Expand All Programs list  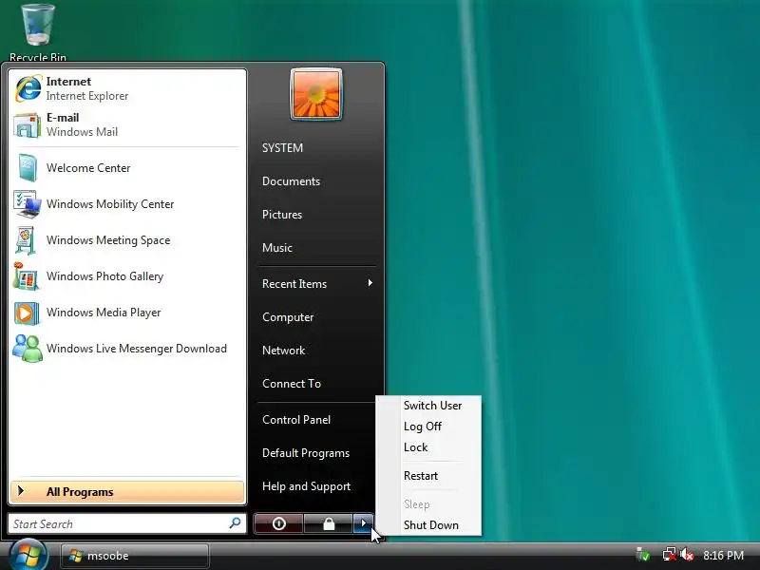pyautogui.click(x=127, y=491)
